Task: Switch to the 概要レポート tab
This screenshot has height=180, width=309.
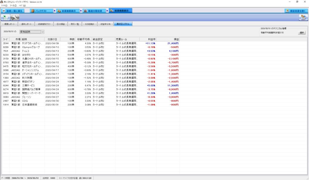Action: [9, 24]
